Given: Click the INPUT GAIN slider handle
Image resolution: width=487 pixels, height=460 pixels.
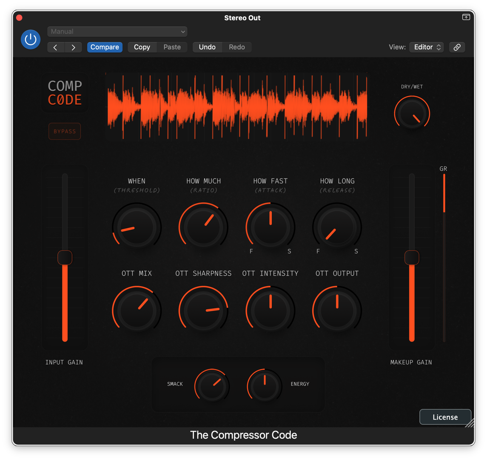Looking at the screenshot, I should (65, 258).
